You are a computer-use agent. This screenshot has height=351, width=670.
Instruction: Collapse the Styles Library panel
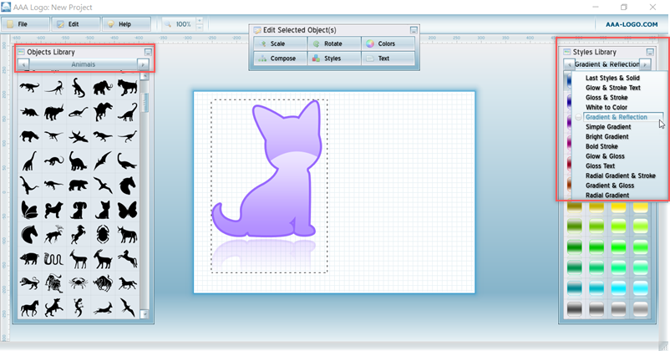click(650, 52)
